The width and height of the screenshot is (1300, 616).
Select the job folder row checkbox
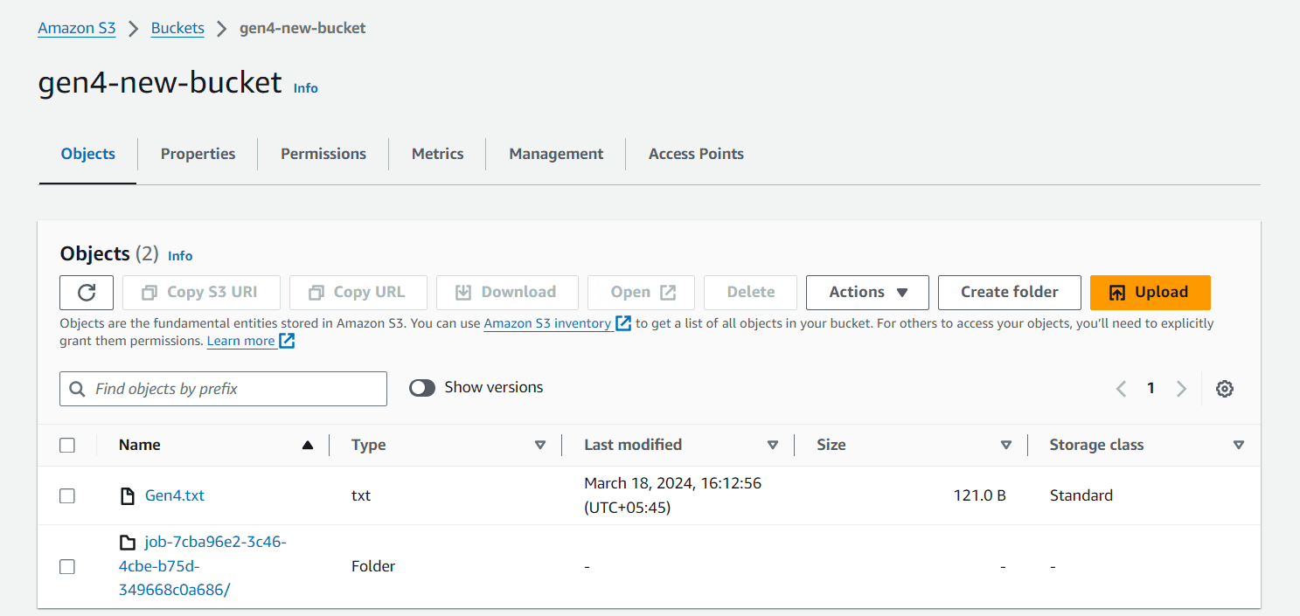coord(67,566)
